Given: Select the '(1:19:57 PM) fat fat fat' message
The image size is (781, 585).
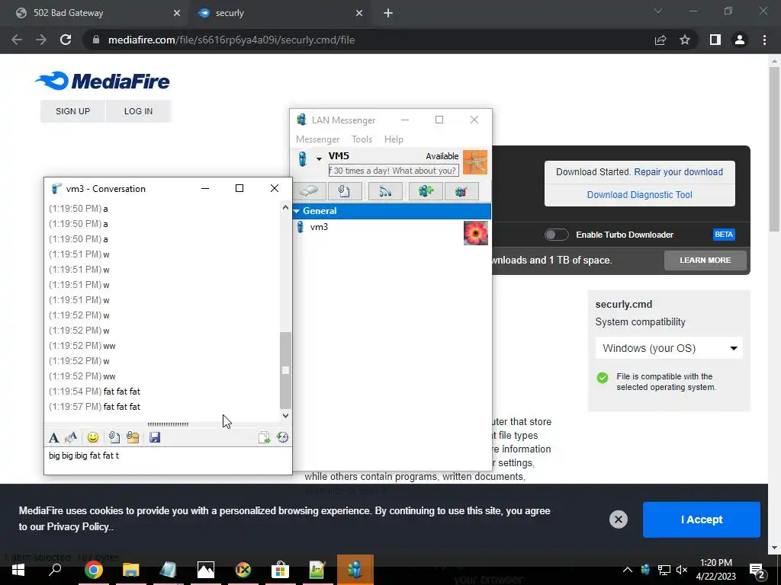Looking at the screenshot, I should click(95, 407).
